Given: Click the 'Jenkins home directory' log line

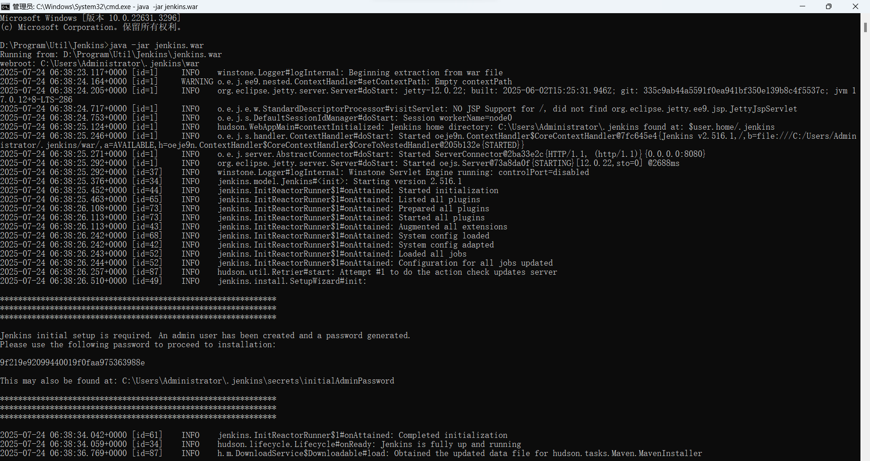Looking at the screenshot, I should click(387, 127).
